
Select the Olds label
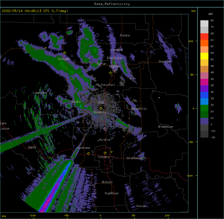(x=101, y=102)
